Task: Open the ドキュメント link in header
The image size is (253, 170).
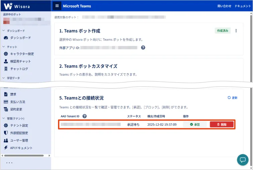Action: pyautogui.click(x=243, y=6)
